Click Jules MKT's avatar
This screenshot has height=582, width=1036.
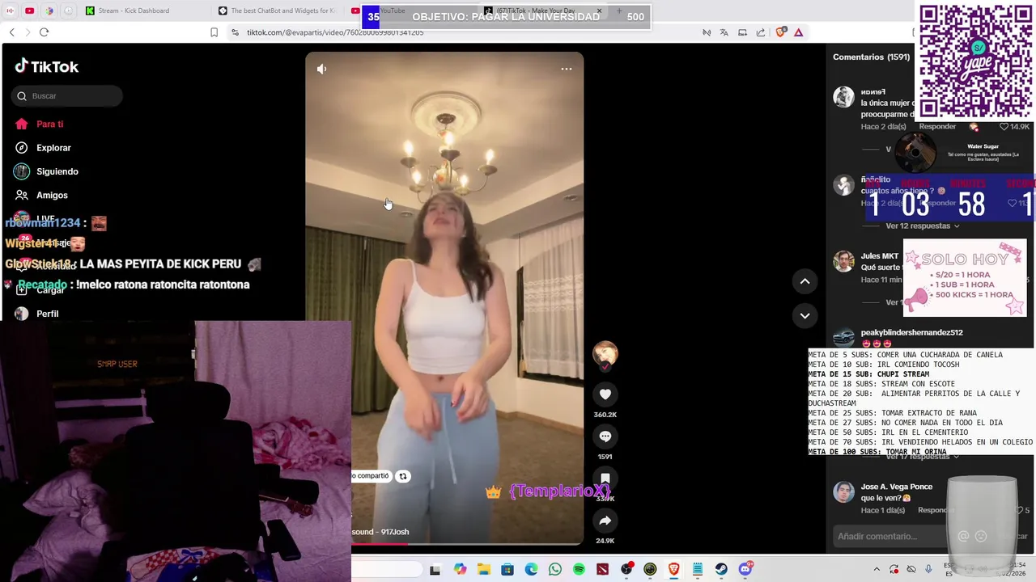[x=843, y=262]
